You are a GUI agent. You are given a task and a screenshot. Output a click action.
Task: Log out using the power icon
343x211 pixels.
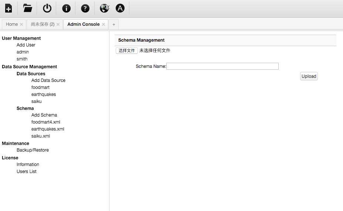47,8
